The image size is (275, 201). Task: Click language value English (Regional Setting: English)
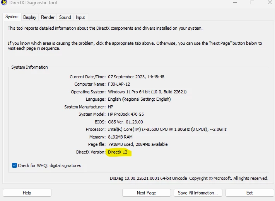(x=139, y=99)
